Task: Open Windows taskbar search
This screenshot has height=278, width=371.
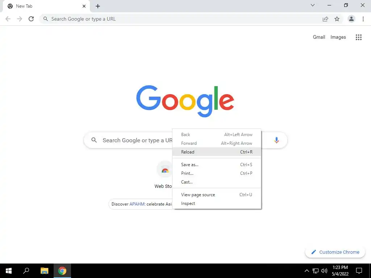Action: pos(26,271)
